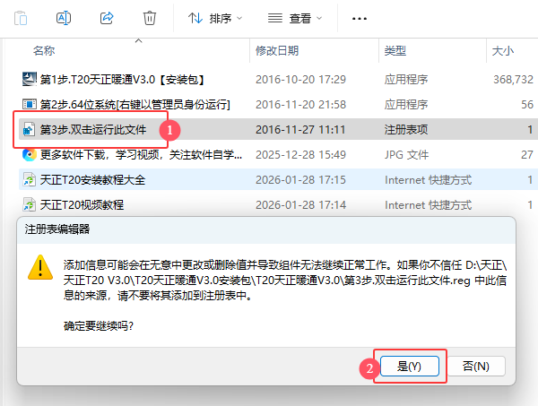Click date 2026-01-28 17:15
This screenshot has height=406, width=538.
tap(300, 179)
